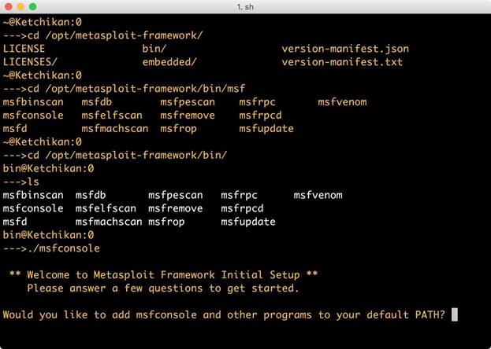Click msfpescan in the orange completion list
This screenshot has height=349, width=491.
pos(188,102)
